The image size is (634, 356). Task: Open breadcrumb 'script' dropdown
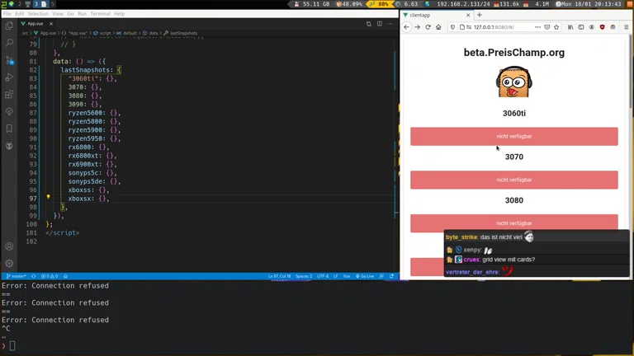tap(102, 33)
